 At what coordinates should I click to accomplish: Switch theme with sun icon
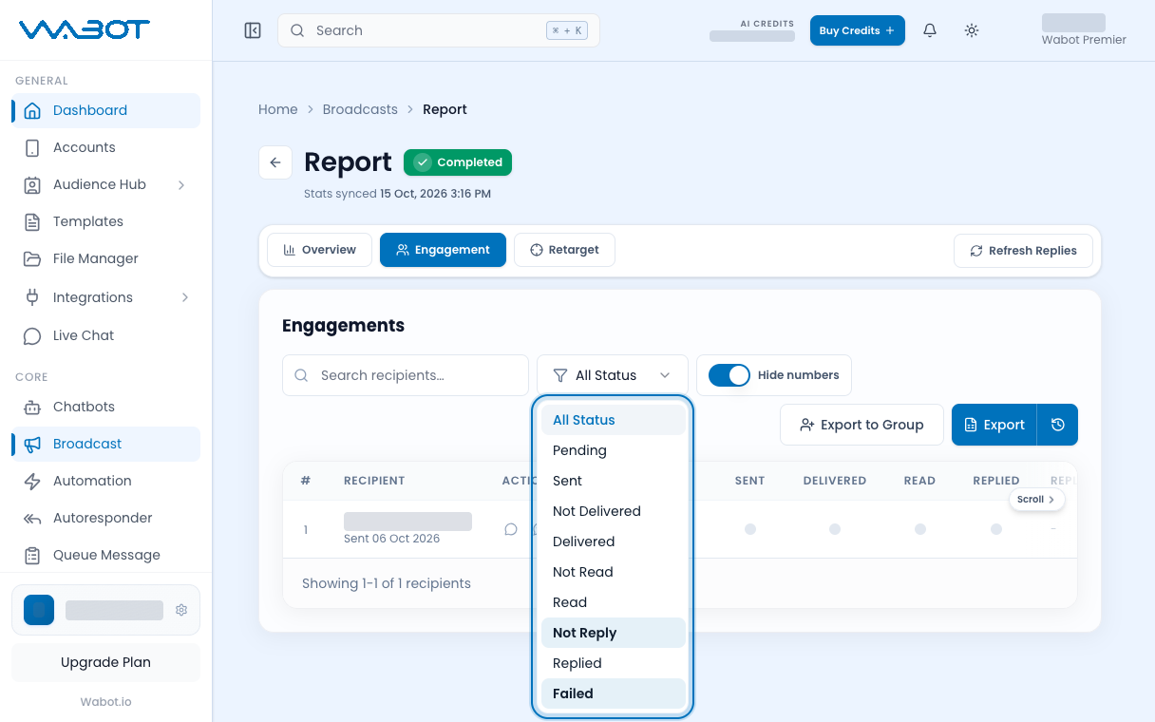coord(972,30)
